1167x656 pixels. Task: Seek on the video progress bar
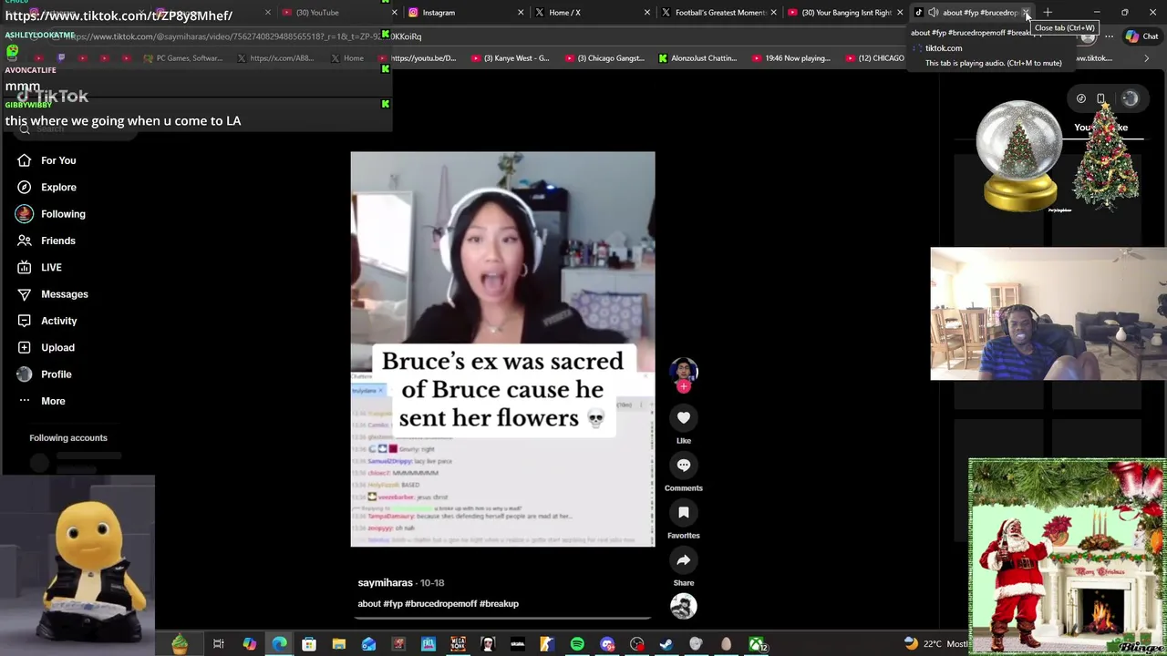[502, 618]
